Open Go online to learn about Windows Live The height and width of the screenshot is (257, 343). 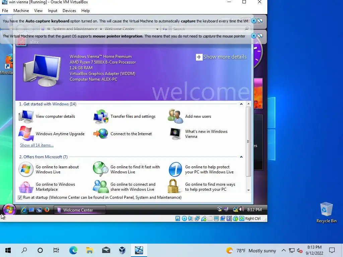[49, 169]
